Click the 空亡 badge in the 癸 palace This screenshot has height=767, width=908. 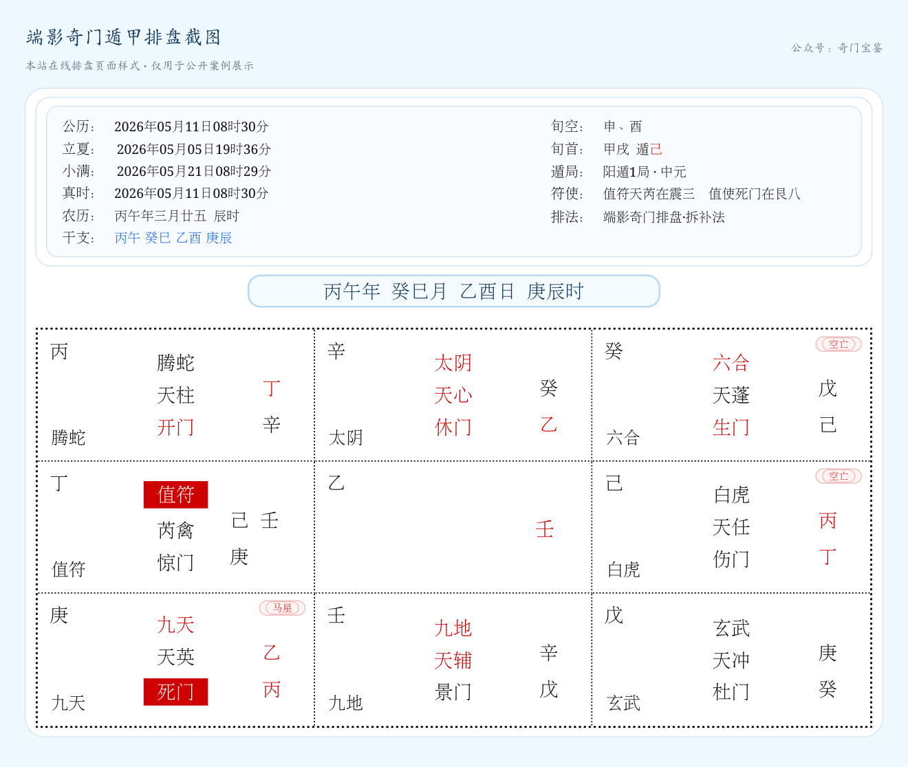[838, 344]
